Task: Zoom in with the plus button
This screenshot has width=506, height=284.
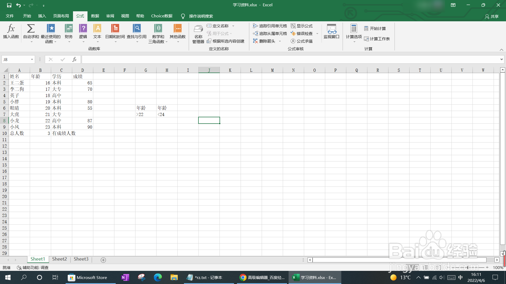Action: pyautogui.click(x=487, y=267)
